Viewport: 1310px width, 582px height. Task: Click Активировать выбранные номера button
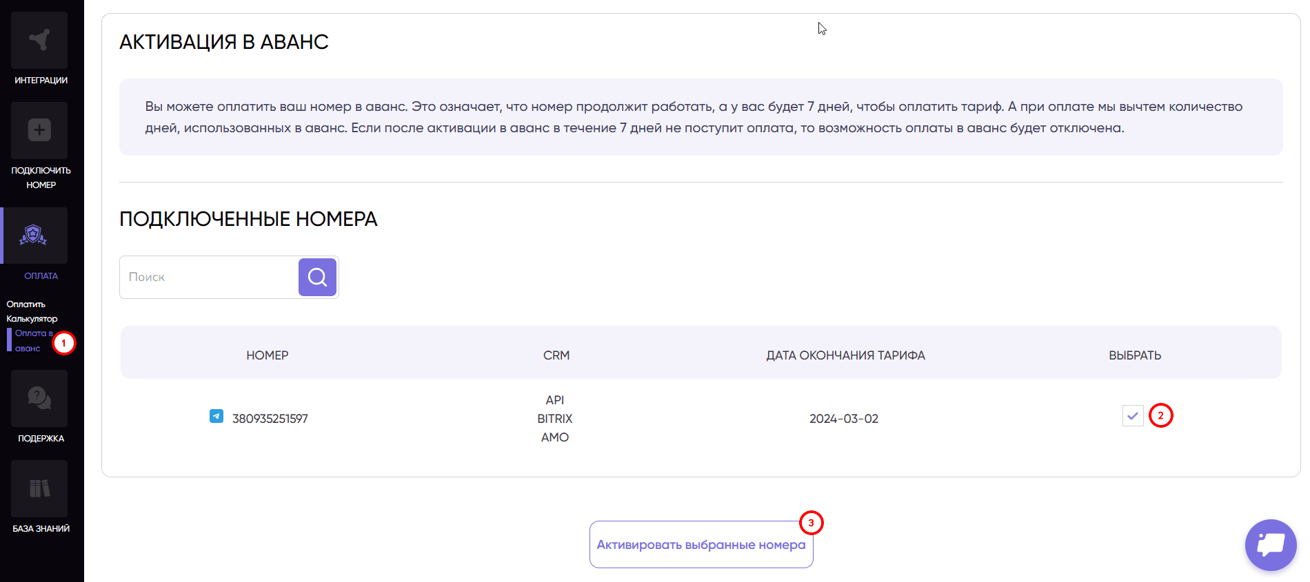tap(701, 545)
